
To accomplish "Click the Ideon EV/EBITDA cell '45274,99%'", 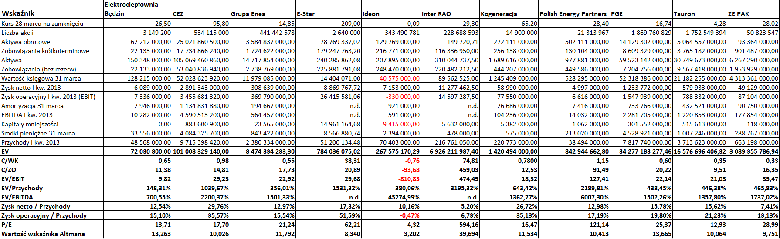I will [405, 197].
